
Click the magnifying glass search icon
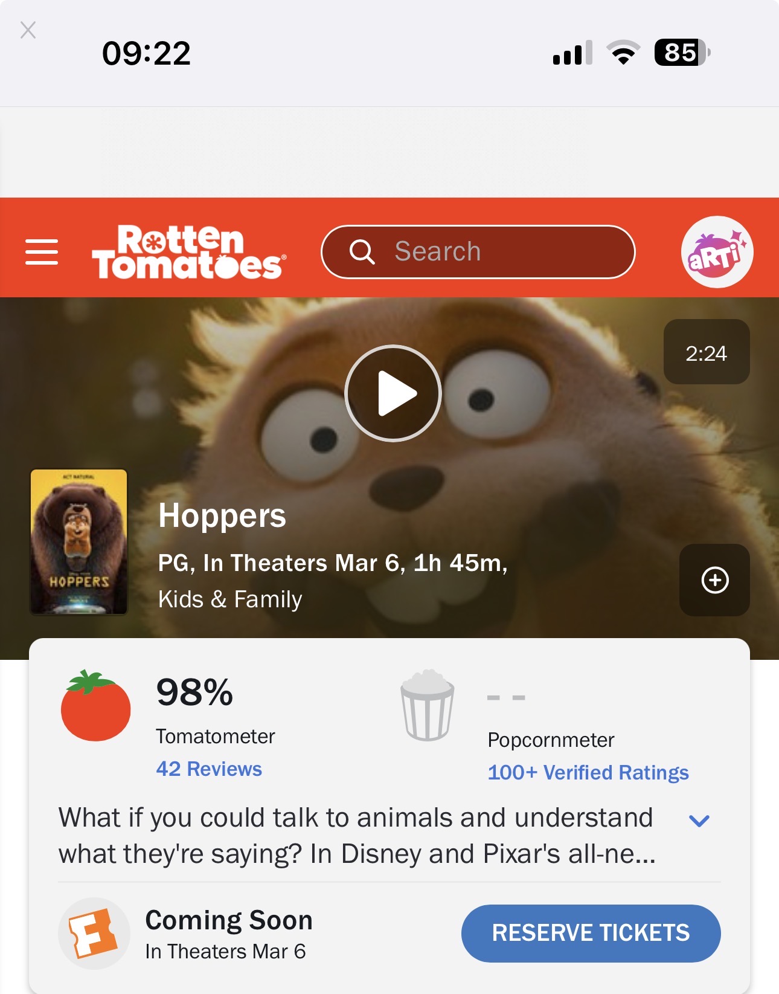tap(362, 251)
